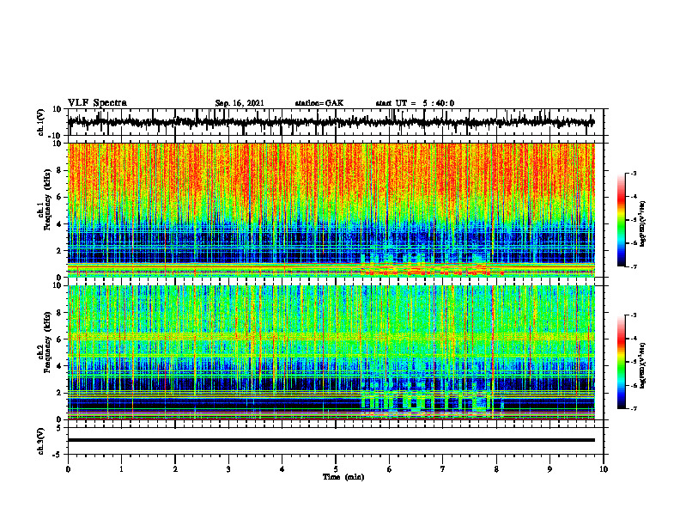
Task: Click the time axis tick label "1"
Action: coord(121,469)
